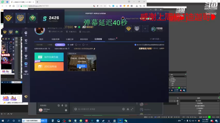Select the 全部 radio filter

[x=68, y=45]
